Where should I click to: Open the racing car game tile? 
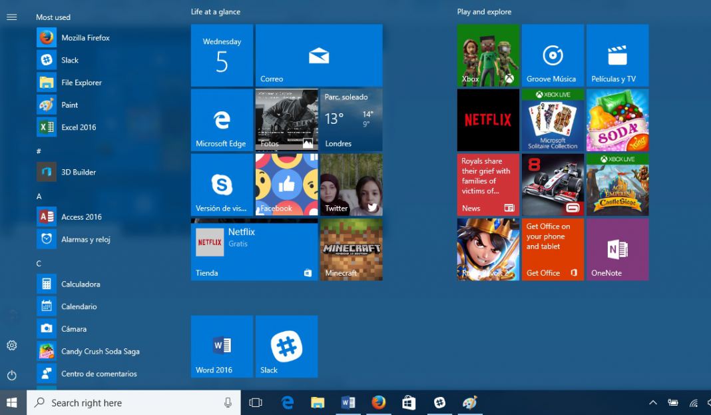point(553,185)
